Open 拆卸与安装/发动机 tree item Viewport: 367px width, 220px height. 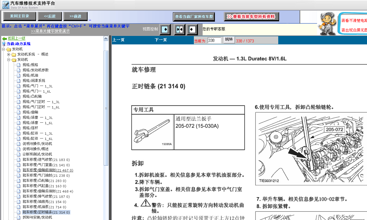[37, 217]
